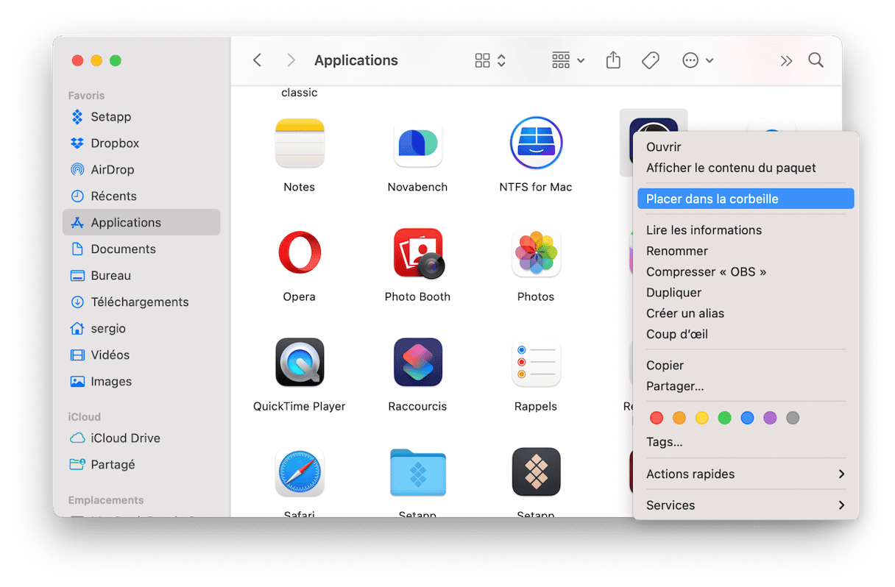The width and height of the screenshot is (895, 587).
Task: Select the Raccourcis app icon
Action: pyautogui.click(x=417, y=363)
